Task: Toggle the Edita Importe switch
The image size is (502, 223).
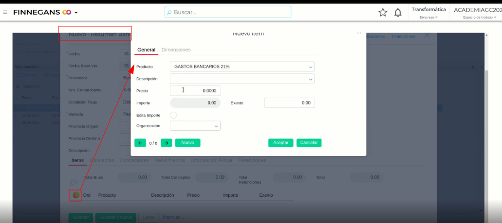Action: tap(173, 115)
